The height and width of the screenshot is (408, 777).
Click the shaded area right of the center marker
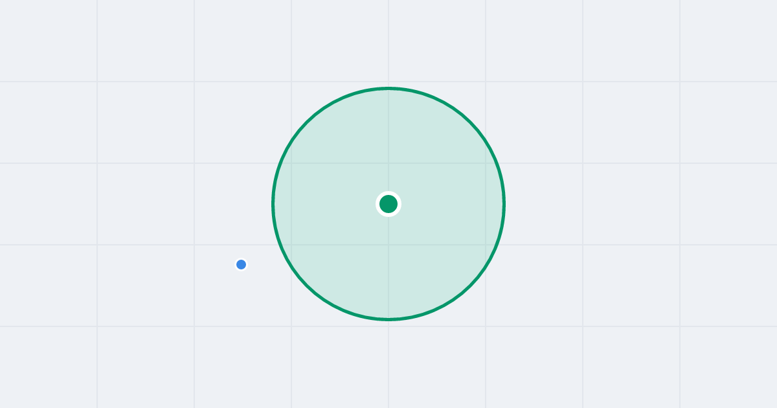(x=447, y=204)
